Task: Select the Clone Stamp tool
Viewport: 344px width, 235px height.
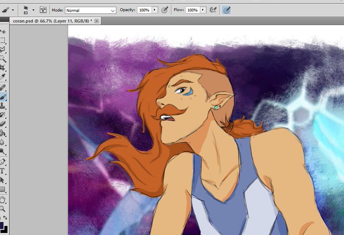Action: [x=3, y=106]
